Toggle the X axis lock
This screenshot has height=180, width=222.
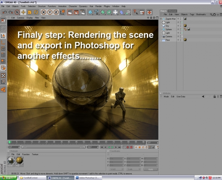[x=43, y=12]
